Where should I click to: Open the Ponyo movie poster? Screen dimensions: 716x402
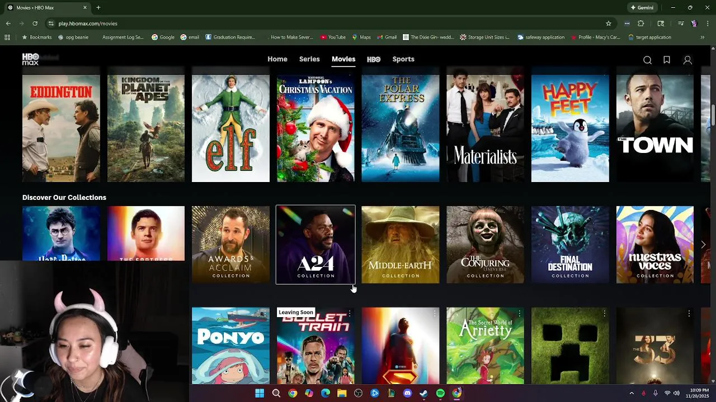pyautogui.click(x=230, y=346)
